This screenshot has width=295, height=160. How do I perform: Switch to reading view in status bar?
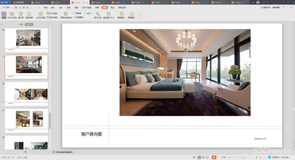[x=207, y=157]
